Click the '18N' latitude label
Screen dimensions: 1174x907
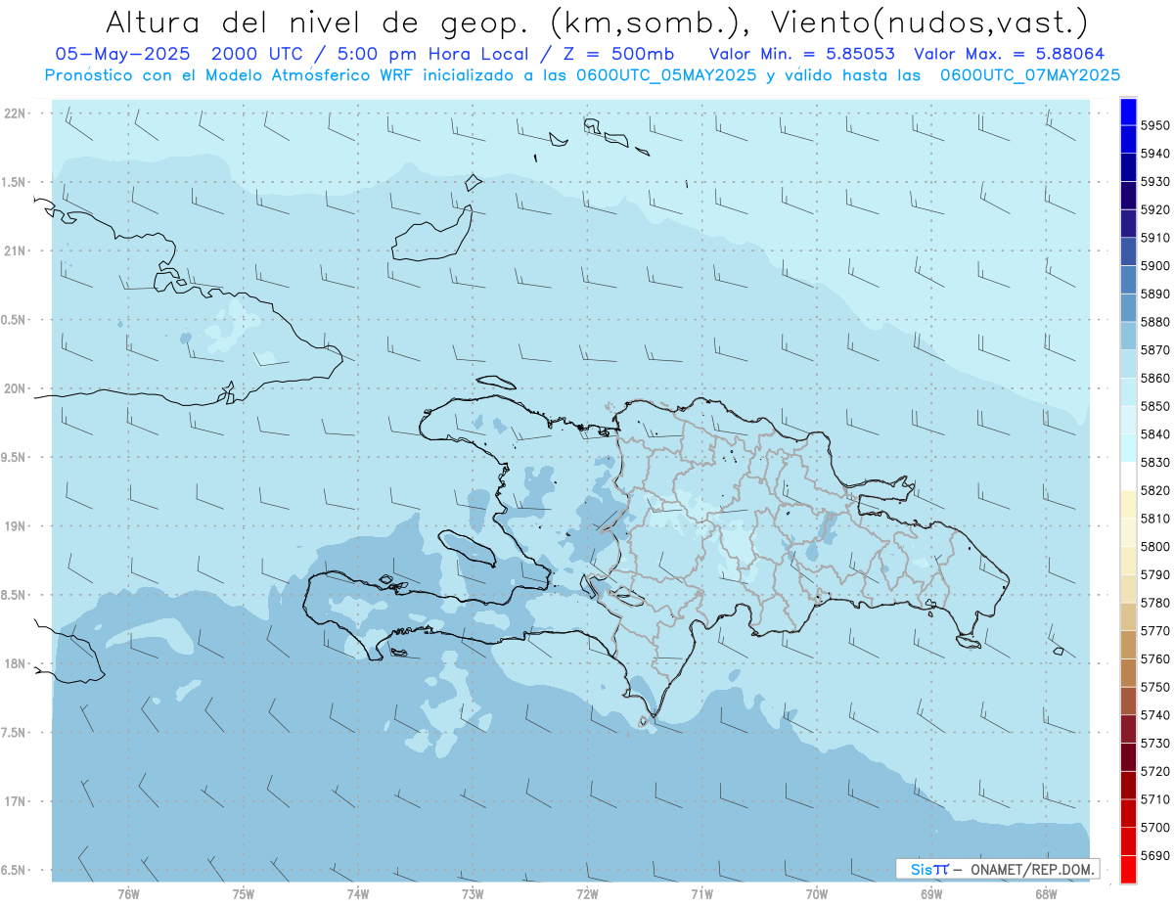tap(15, 664)
